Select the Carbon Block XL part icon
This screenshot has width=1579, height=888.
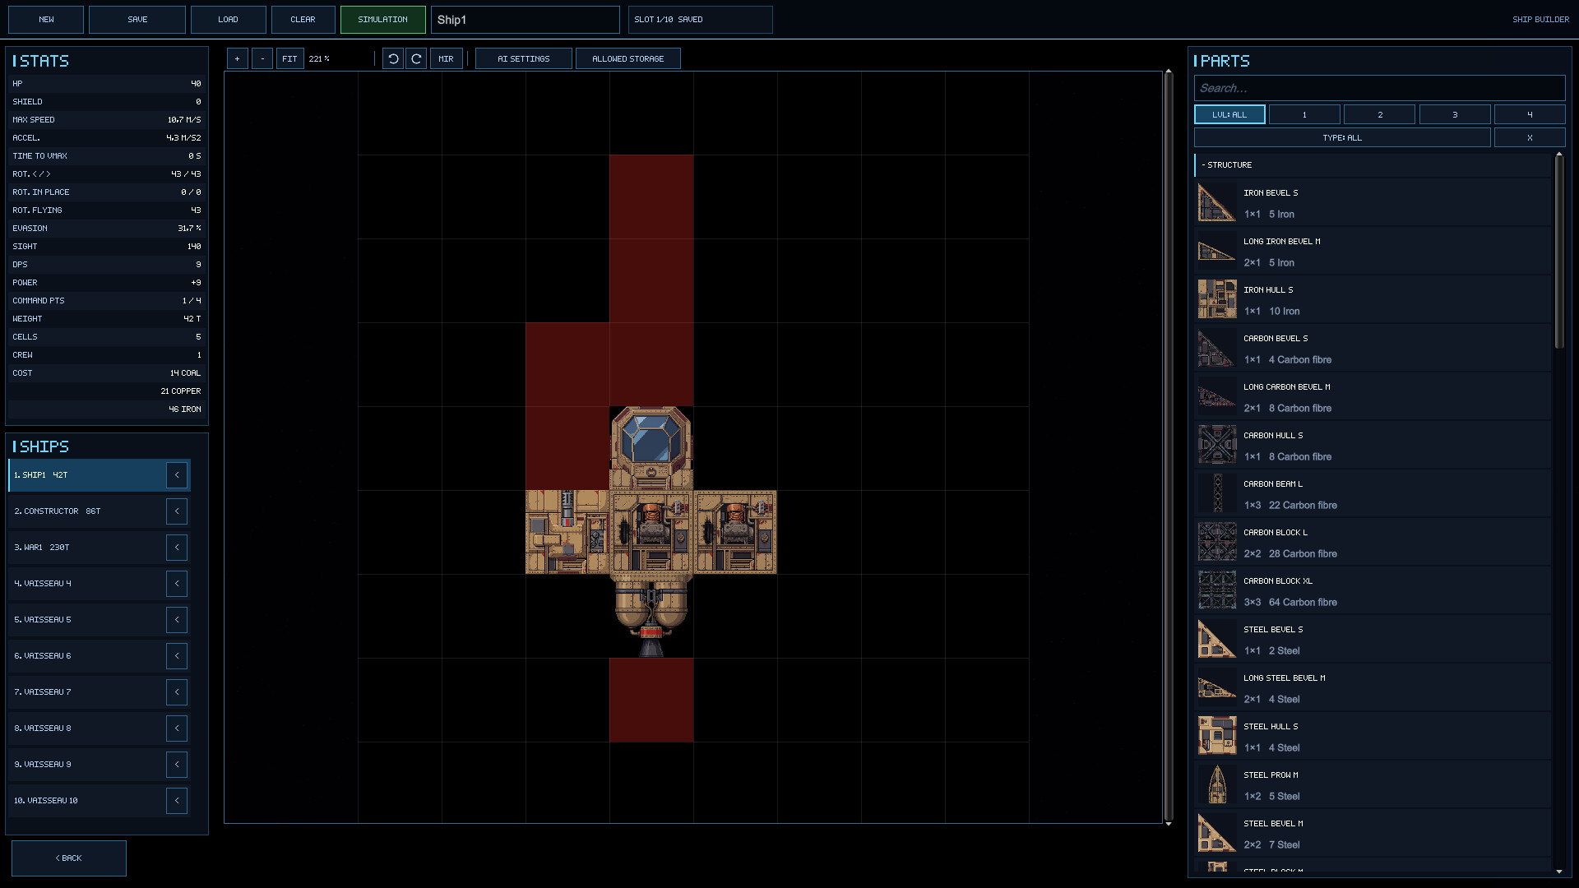coord(1217,590)
